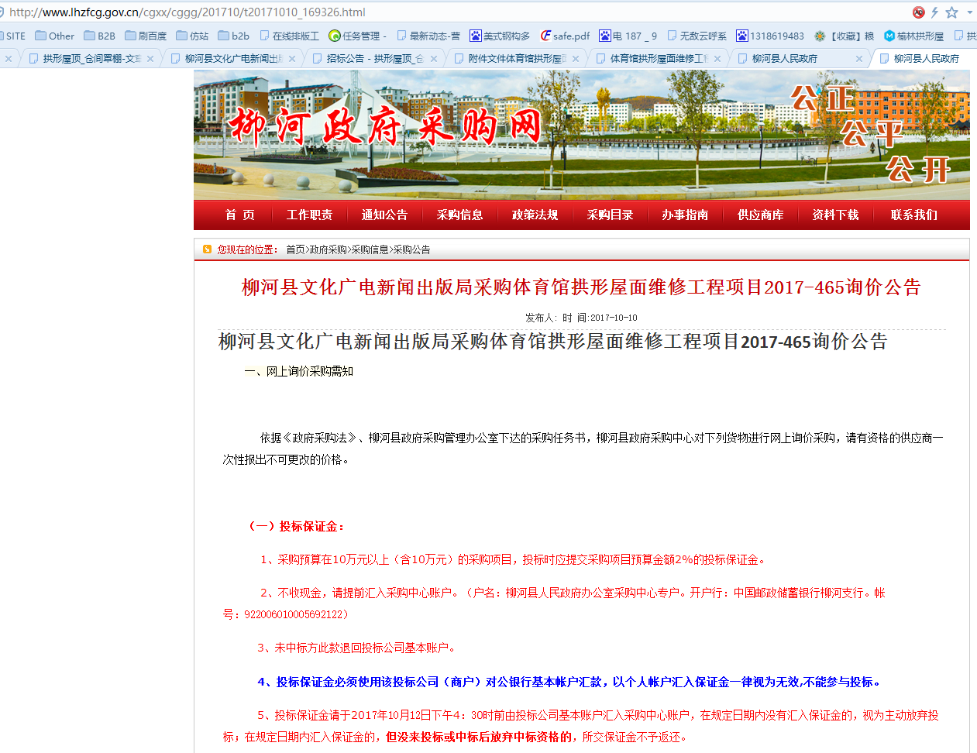This screenshot has height=753, width=977.
Task: Click the 政府采购 breadcrumb link
Action: click(x=328, y=249)
